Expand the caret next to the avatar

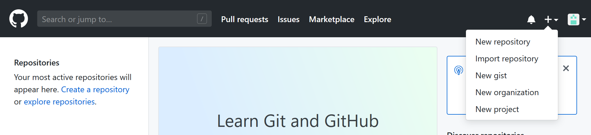pyautogui.click(x=584, y=19)
